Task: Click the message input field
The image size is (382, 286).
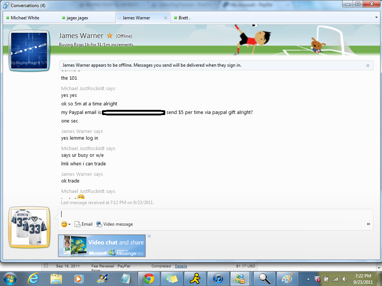Action: pyautogui.click(x=215, y=214)
